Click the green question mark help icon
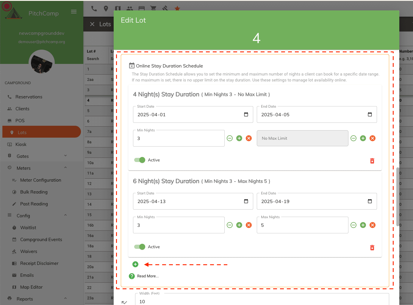 coord(132,276)
